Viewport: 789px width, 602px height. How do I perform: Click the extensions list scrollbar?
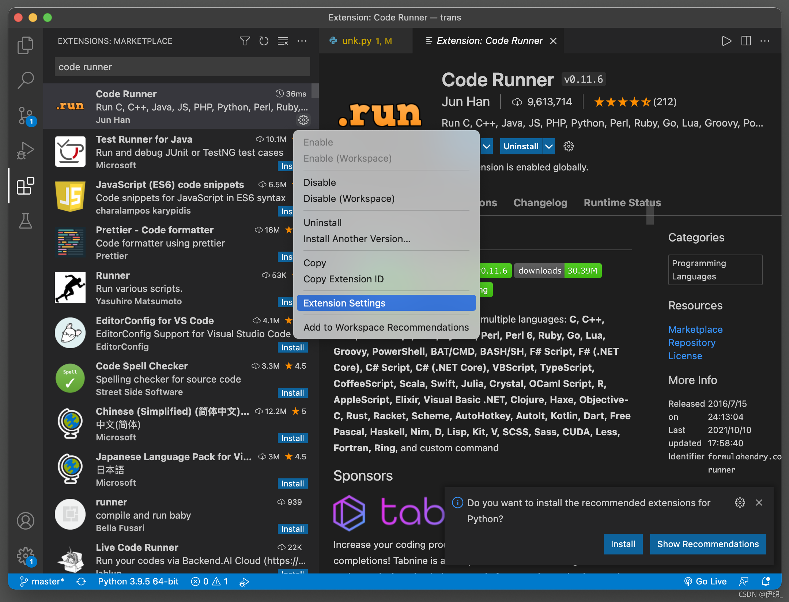tap(315, 91)
